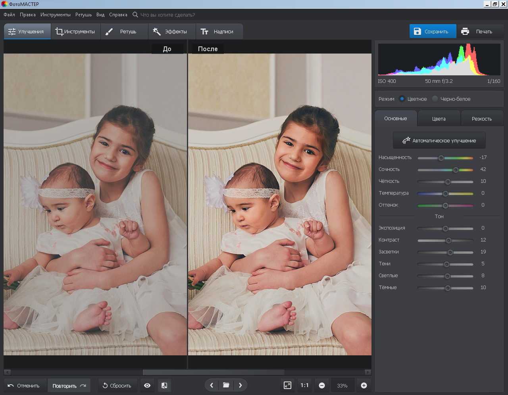Go to the next photo arrow
Image resolution: width=508 pixels, height=395 pixels.
tap(240, 385)
